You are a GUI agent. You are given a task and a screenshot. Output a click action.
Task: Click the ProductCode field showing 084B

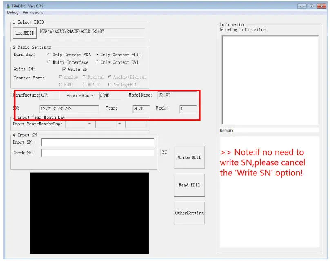pyautogui.click(x=110, y=95)
